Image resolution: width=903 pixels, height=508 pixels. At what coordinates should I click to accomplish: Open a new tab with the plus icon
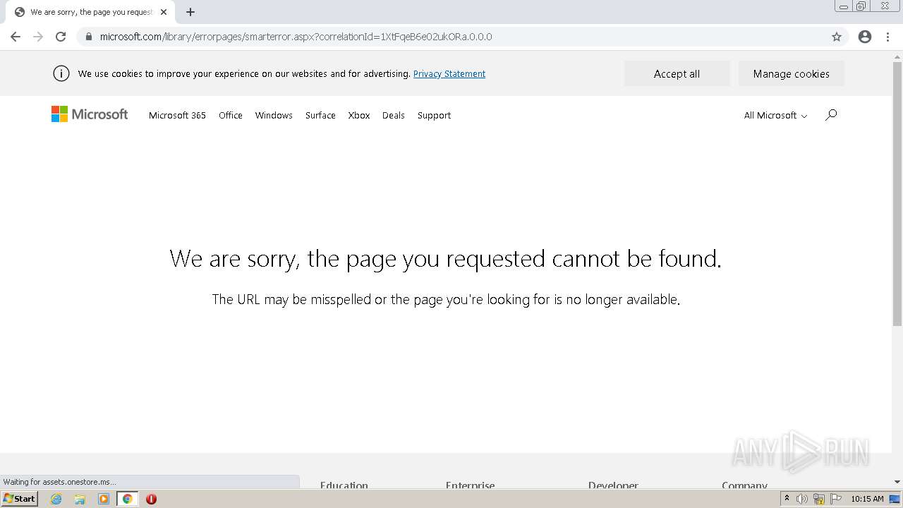(190, 12)
